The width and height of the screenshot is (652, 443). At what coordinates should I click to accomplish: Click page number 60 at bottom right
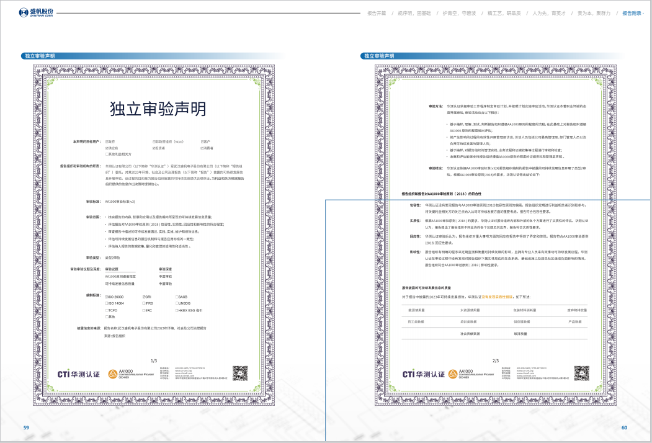(x=624, y=427)
